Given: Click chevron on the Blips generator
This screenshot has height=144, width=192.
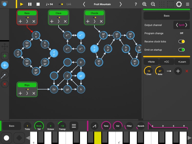Looking at the screenshot, I should 27,93.
